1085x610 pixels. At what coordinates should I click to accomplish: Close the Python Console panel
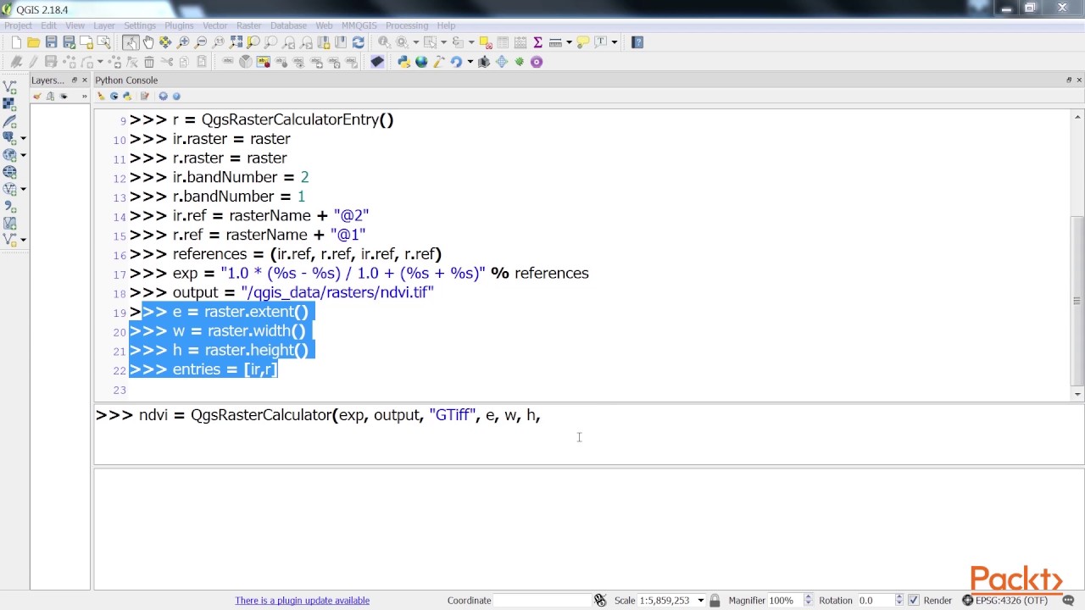tap(1079, 80)
